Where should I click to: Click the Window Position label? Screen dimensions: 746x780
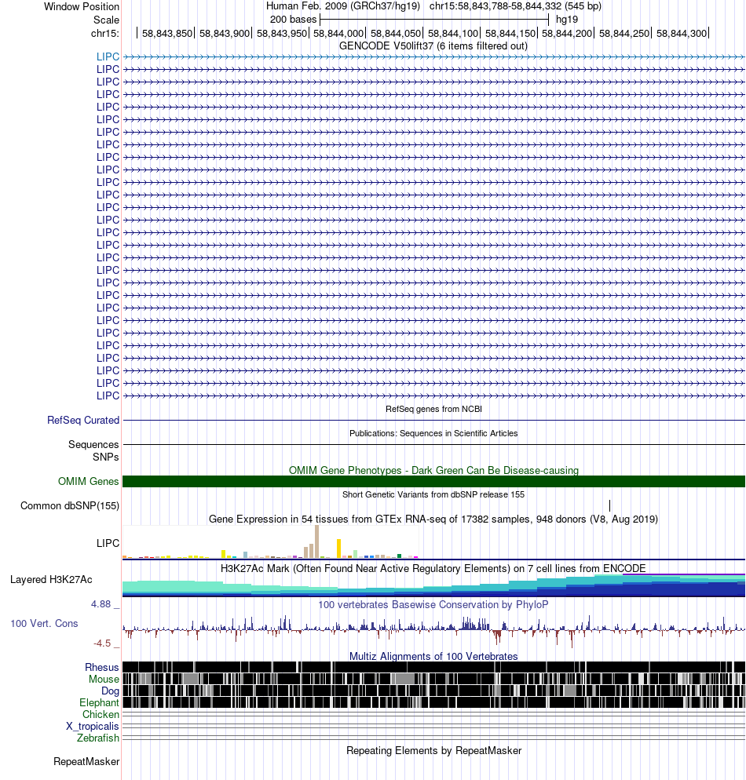[x=82, y=7]
